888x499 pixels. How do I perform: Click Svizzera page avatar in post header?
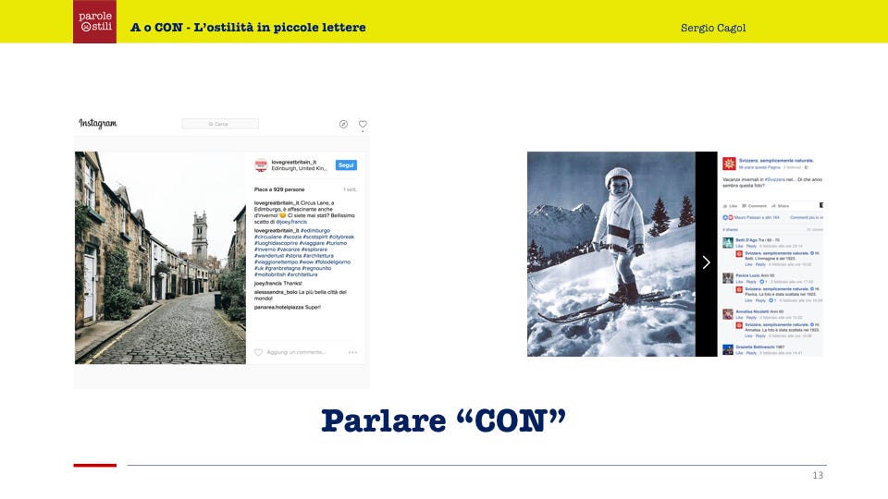point(729,164)
